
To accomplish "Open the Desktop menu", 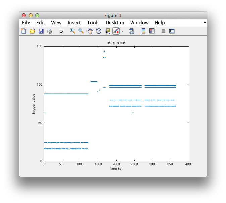I will point(115,23).
